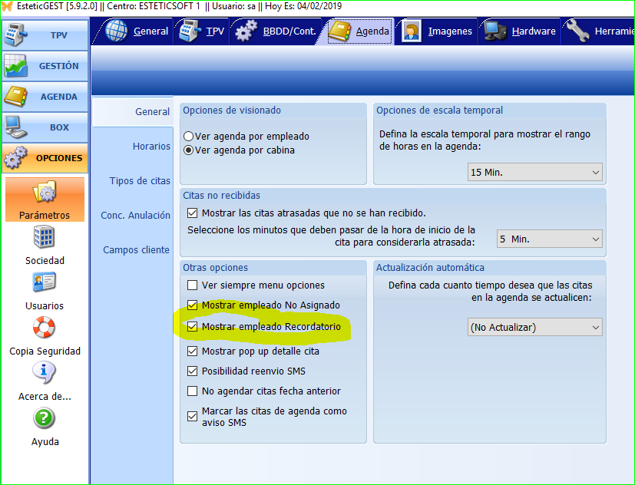Click the GESTIÓN sidebar button
635x485 pixels.
pos(45,66)
